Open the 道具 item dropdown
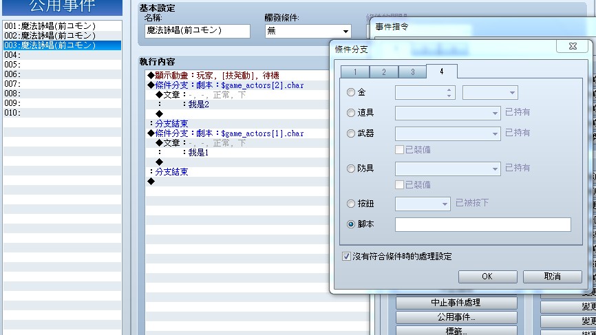Viewport: 596px width, 335px height. point(448,113)
